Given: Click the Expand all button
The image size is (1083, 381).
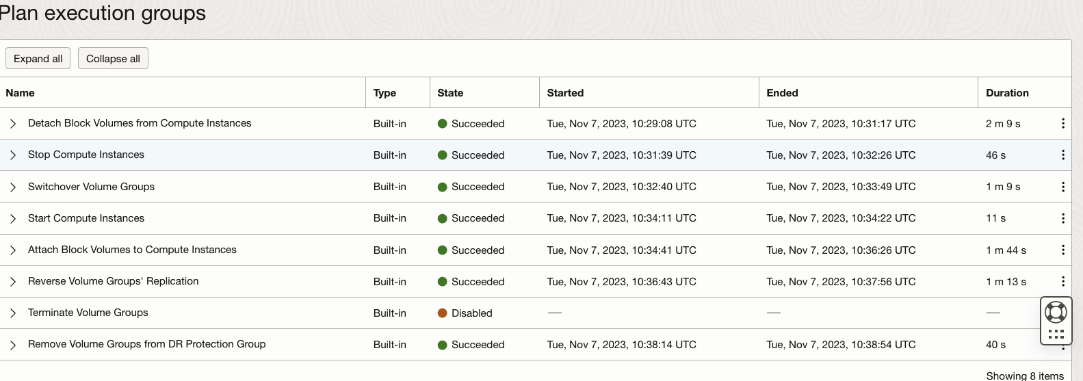Looking at the screenshot, I should pyautogui.click(x=38, y=59).
